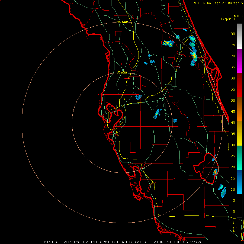
Task: Click the 5 value on the VIL scale
Action: 234,201
